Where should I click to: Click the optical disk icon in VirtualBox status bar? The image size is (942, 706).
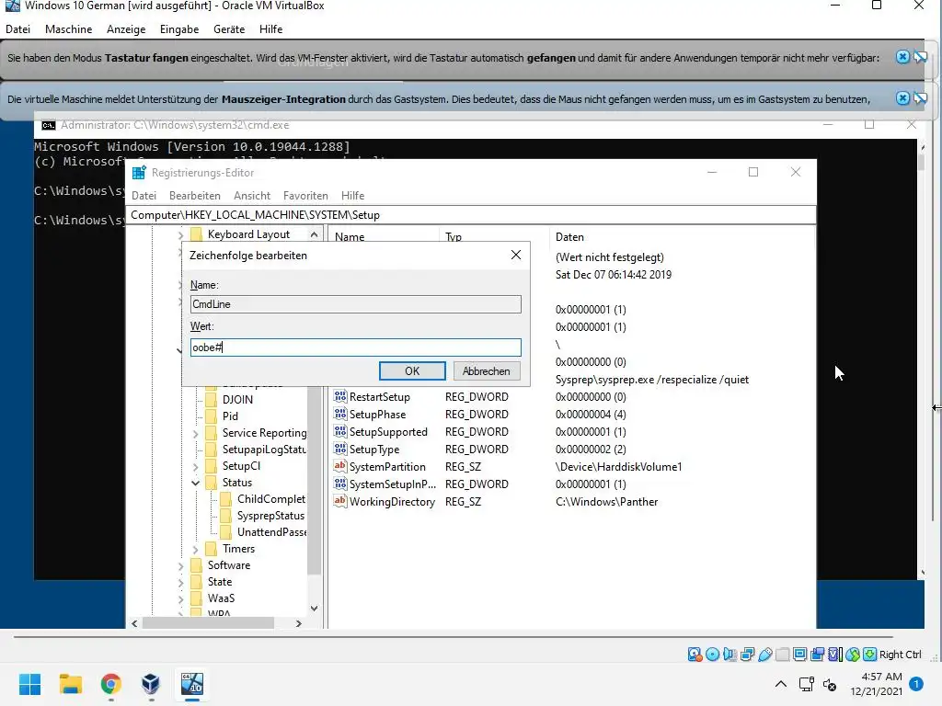713,655
